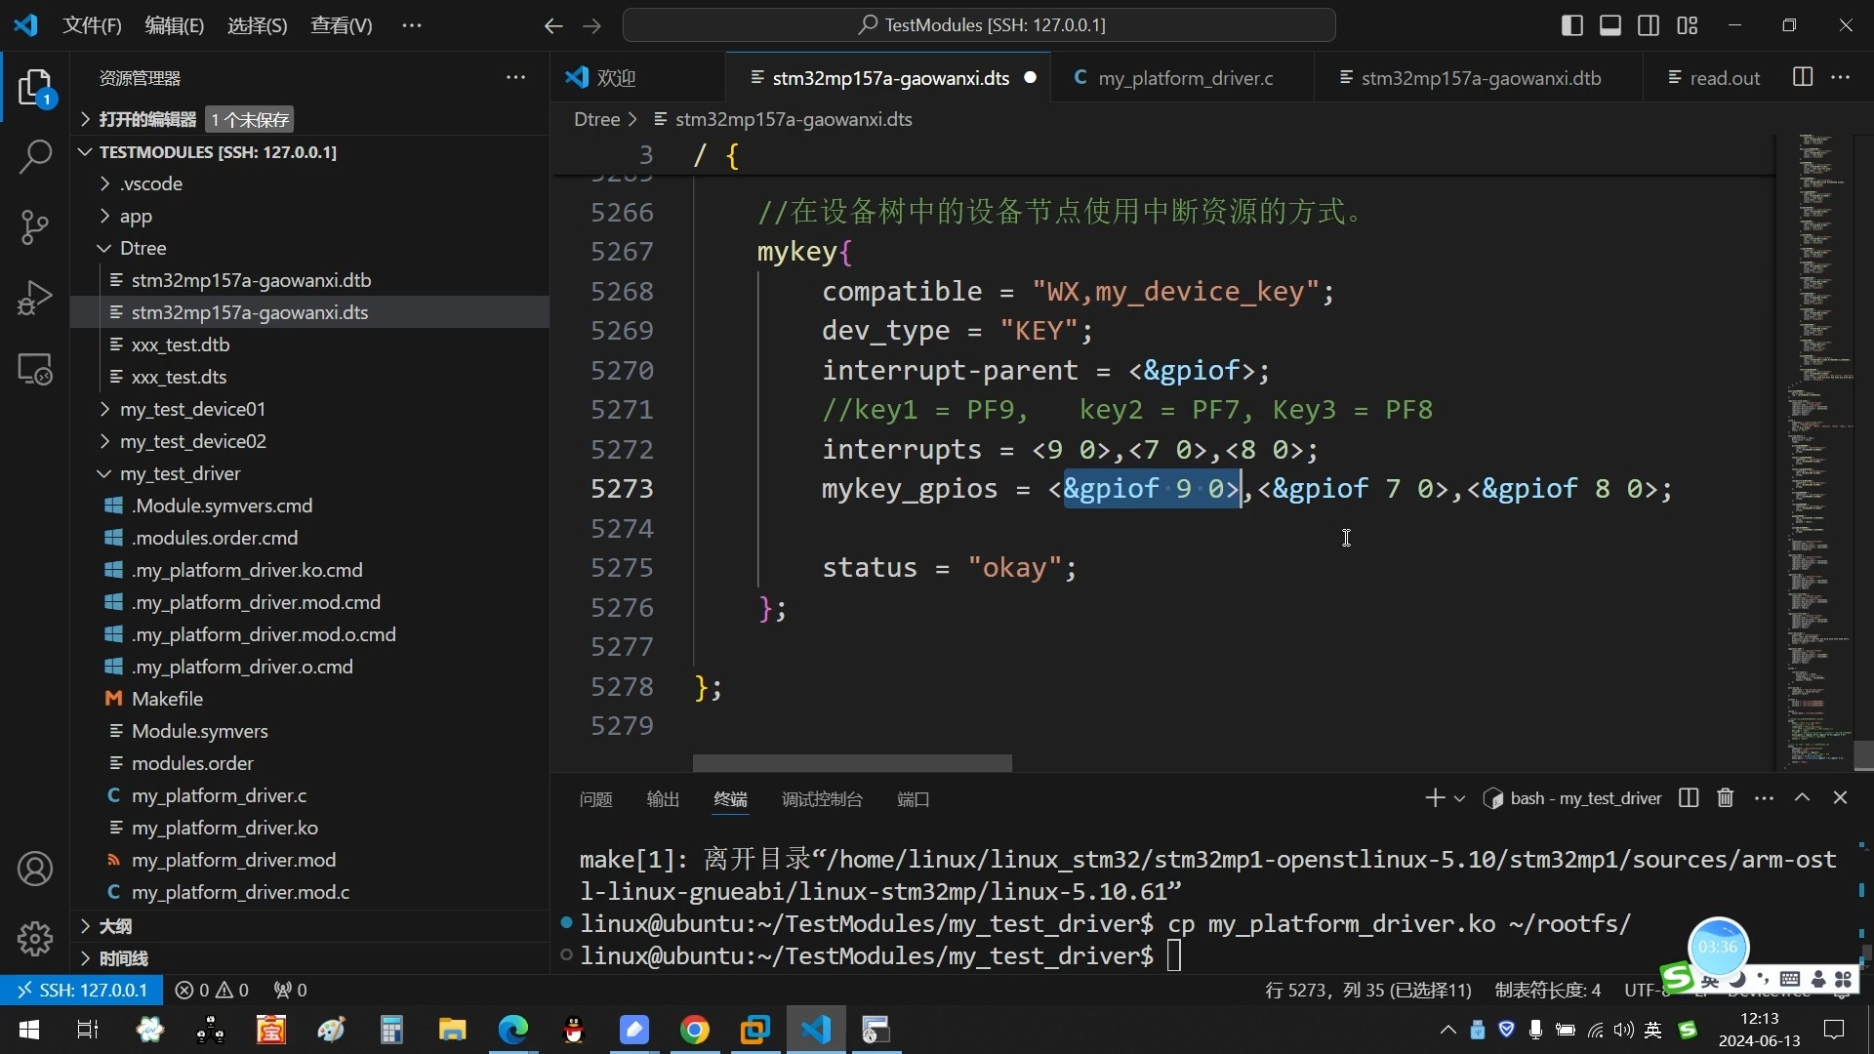Switch to stm32mp157a-gaowanxi.dtb editor tab
This screenshot has width=1874, height=1054.
[1481, 78]
